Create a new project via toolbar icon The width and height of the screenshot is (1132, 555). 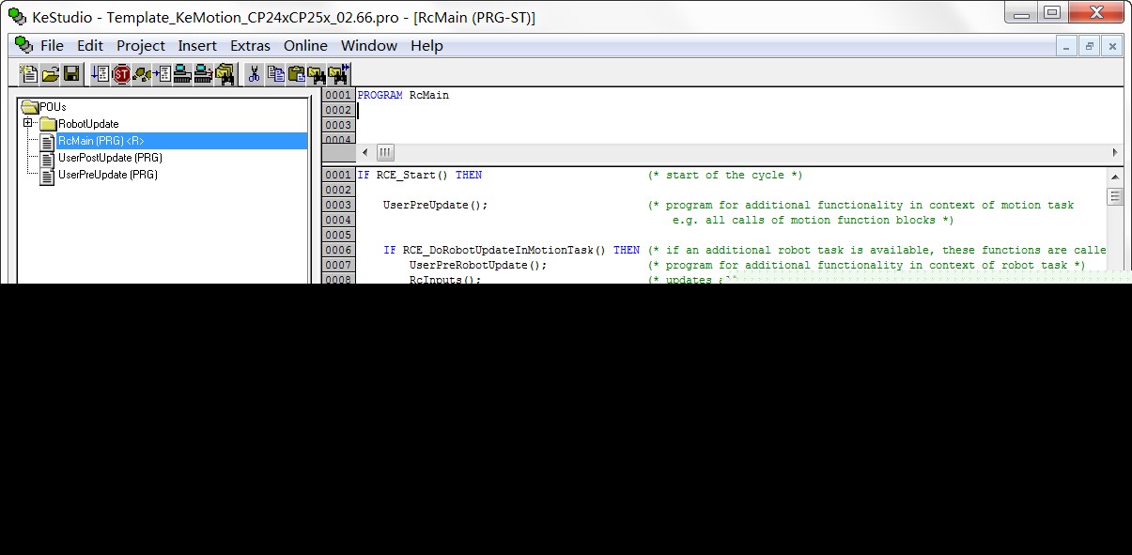(29, 73)
